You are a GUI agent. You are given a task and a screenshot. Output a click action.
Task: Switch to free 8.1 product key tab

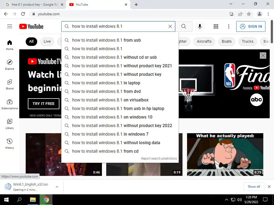pos(33,5)
